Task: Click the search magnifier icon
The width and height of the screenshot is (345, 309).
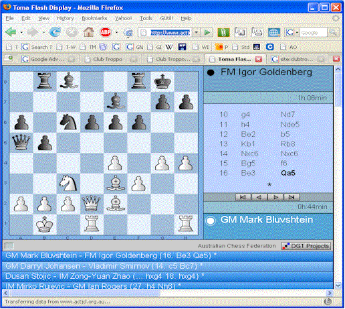Action: [333, 33]
